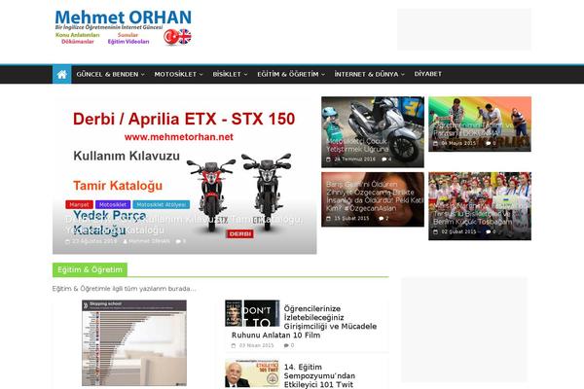Select the red Manşet category tag
This screenshot has height=389, width=584.
(x=79, y=205)
